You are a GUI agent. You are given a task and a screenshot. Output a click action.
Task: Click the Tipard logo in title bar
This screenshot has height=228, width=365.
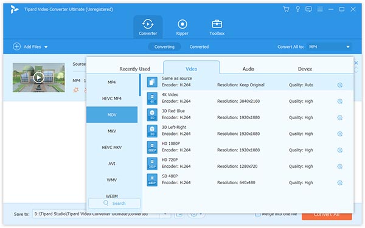[15, 9]
